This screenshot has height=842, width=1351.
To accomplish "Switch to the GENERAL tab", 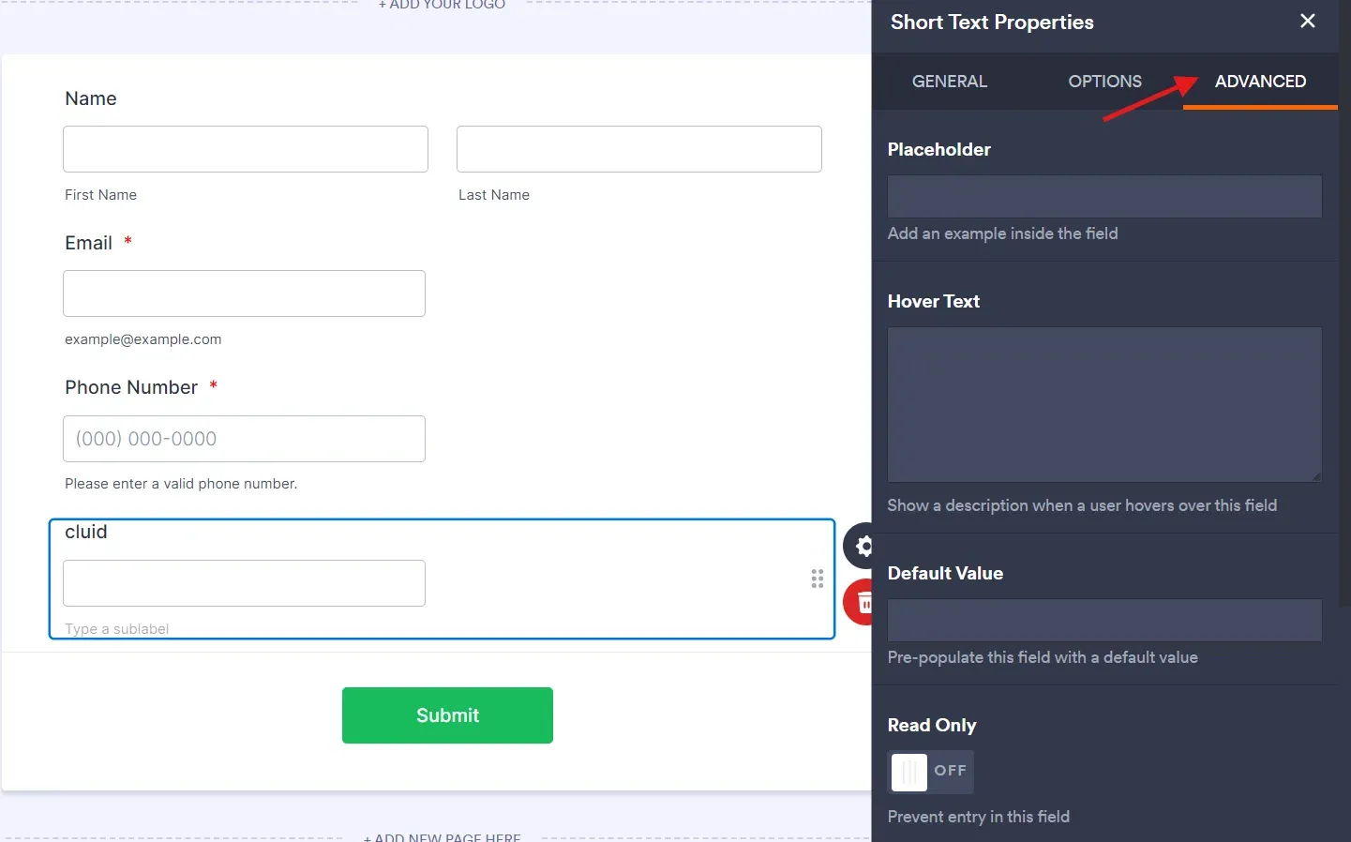I will pyautogui.click(x=950, y=82).
